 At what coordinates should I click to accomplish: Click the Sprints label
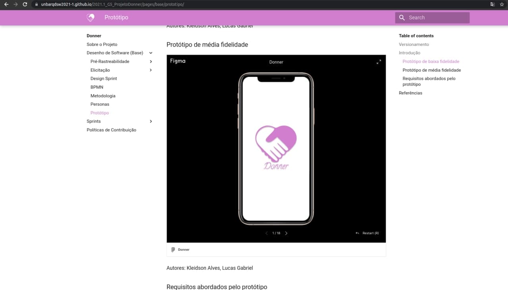tap(94, 121)
